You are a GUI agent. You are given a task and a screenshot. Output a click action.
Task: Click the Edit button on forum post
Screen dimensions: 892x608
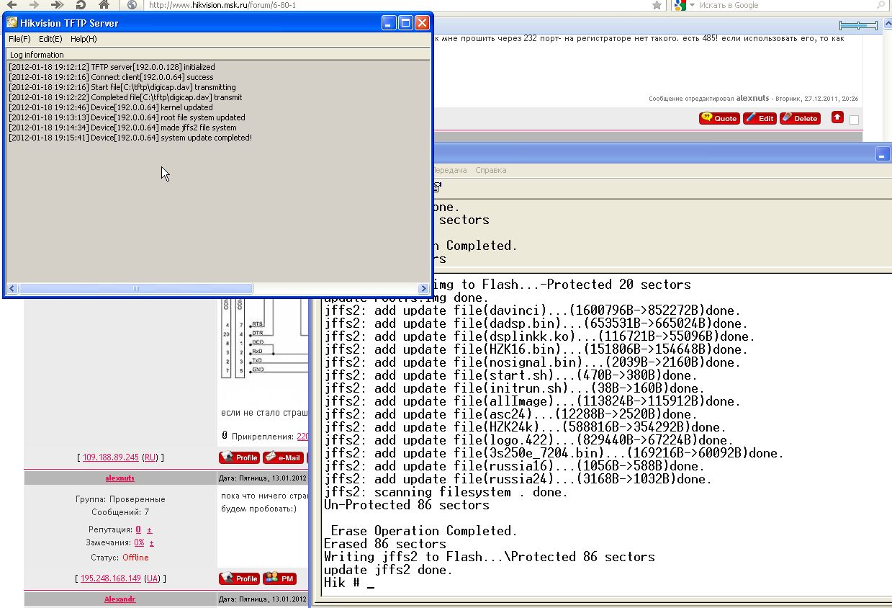760,118
